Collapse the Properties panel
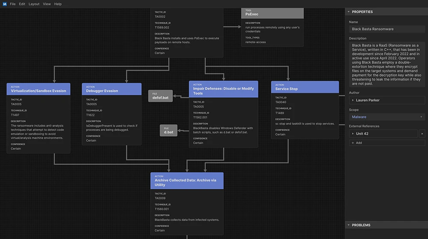 (349, 12)
